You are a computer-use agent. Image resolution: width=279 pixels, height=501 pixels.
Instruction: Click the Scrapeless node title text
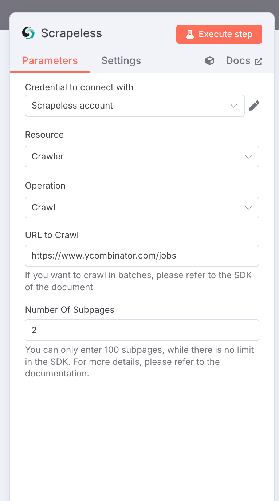[71, 33]
